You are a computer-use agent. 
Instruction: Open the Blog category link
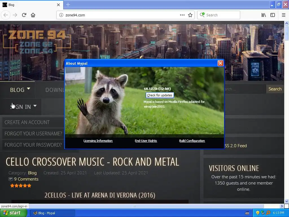(32, 173)
